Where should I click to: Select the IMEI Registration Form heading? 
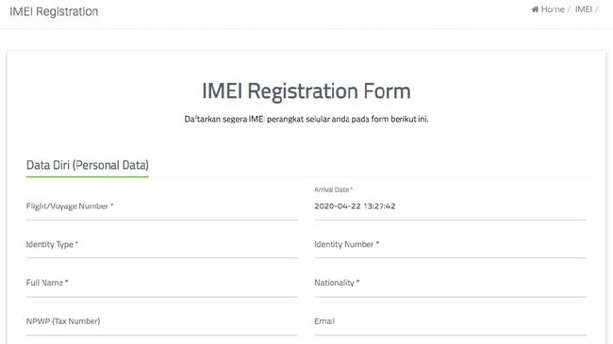click(x=306, y=91)
